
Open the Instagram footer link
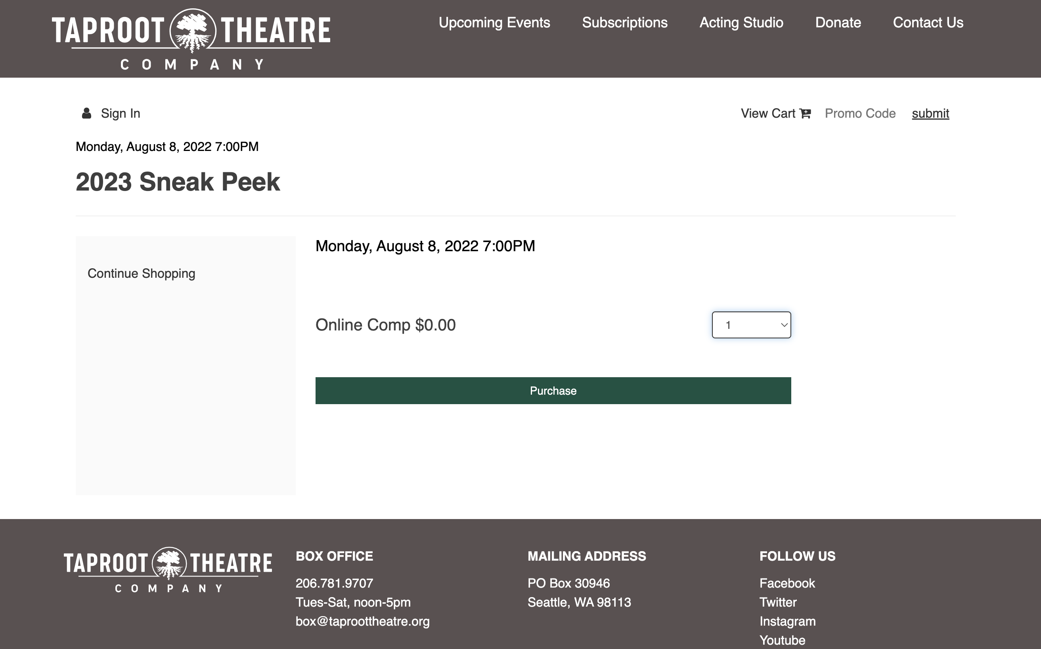787,621
